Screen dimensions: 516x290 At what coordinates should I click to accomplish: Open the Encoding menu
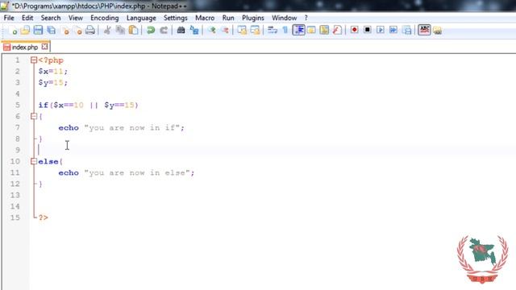pyautogui.click(x=105, y=18)
